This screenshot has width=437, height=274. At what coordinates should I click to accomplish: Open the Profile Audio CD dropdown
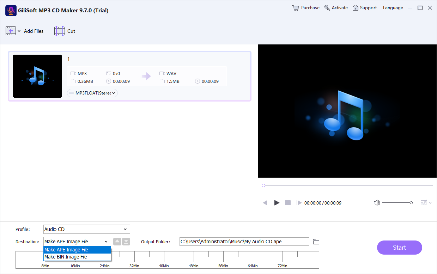[x=87, y=229]
